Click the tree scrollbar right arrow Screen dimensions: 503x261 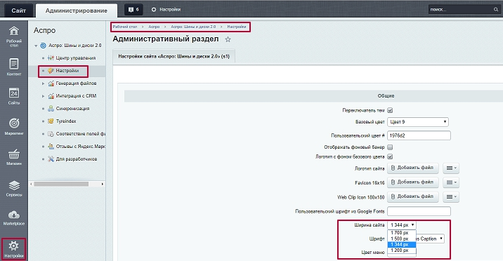103,184
